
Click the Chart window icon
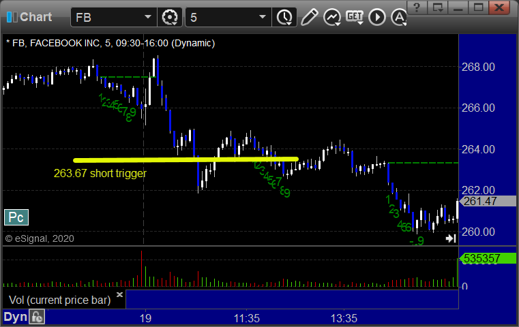coord(12,17)
